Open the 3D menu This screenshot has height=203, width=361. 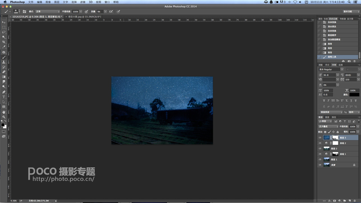[x=91, y=2]
